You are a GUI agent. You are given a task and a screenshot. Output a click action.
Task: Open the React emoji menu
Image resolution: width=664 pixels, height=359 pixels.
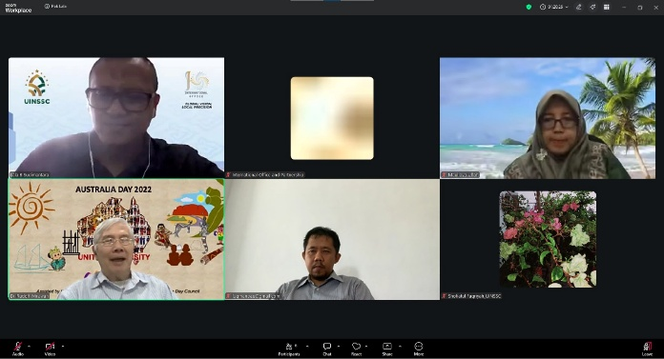pyautogui.click(x=356, y=349)
